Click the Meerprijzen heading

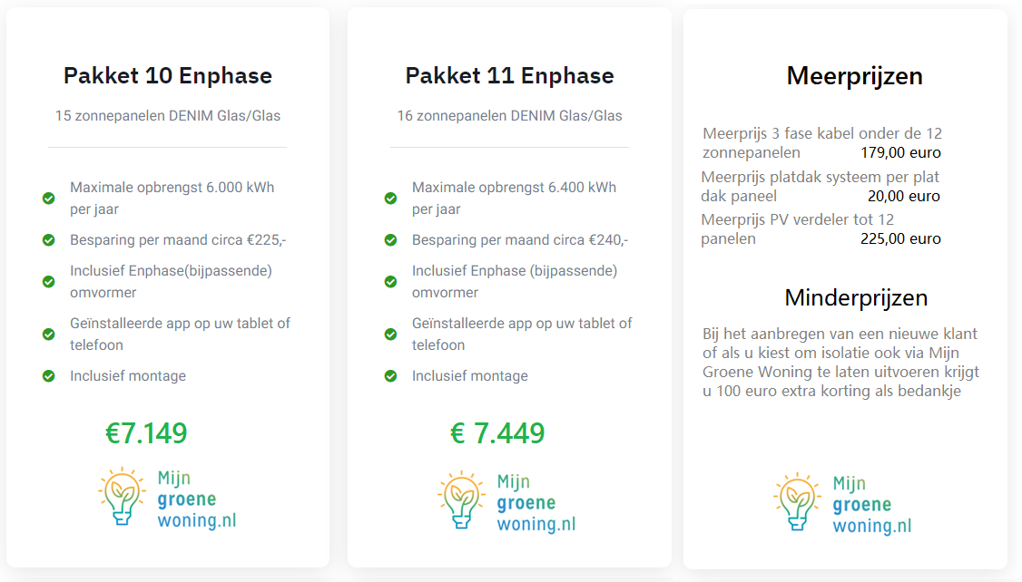coord(854,76)
